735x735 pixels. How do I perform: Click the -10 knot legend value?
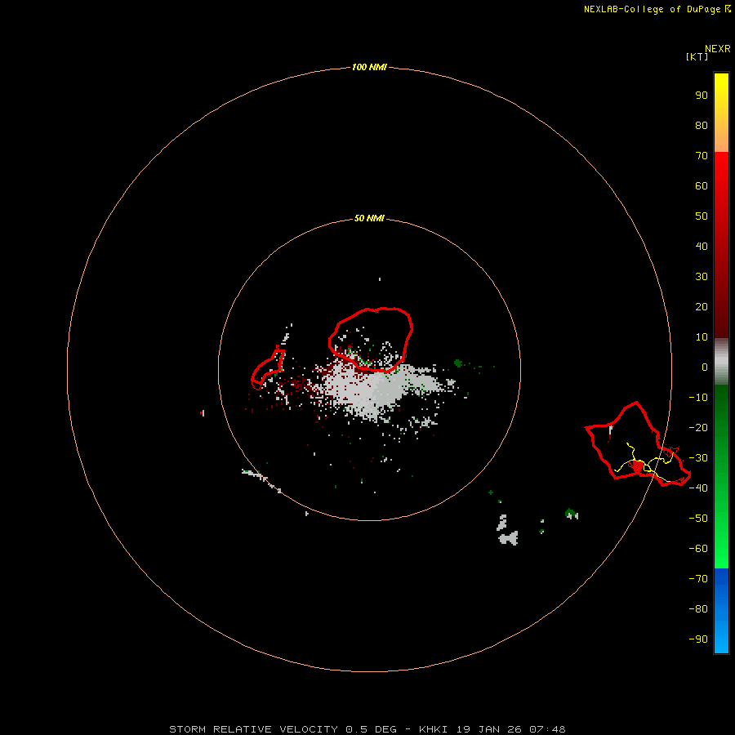pos(698,398)
